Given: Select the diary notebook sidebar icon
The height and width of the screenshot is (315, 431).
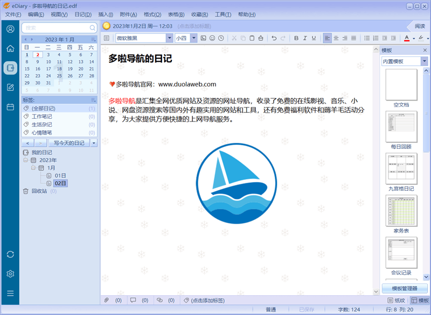Looking at the screenshot, I should (x=10, y=68).
